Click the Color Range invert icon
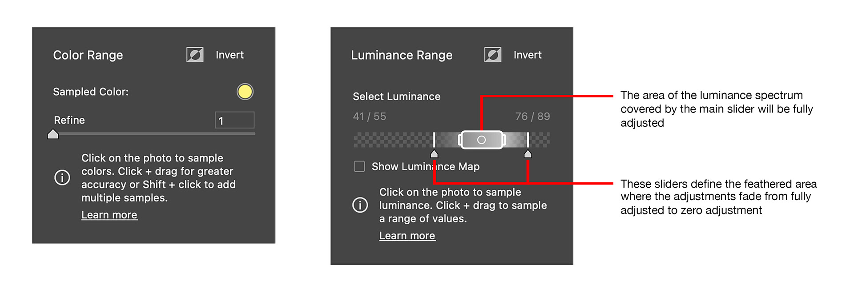The height and width of the screenshot is (302, 854). pyautogui.click(x=195, y=55)
